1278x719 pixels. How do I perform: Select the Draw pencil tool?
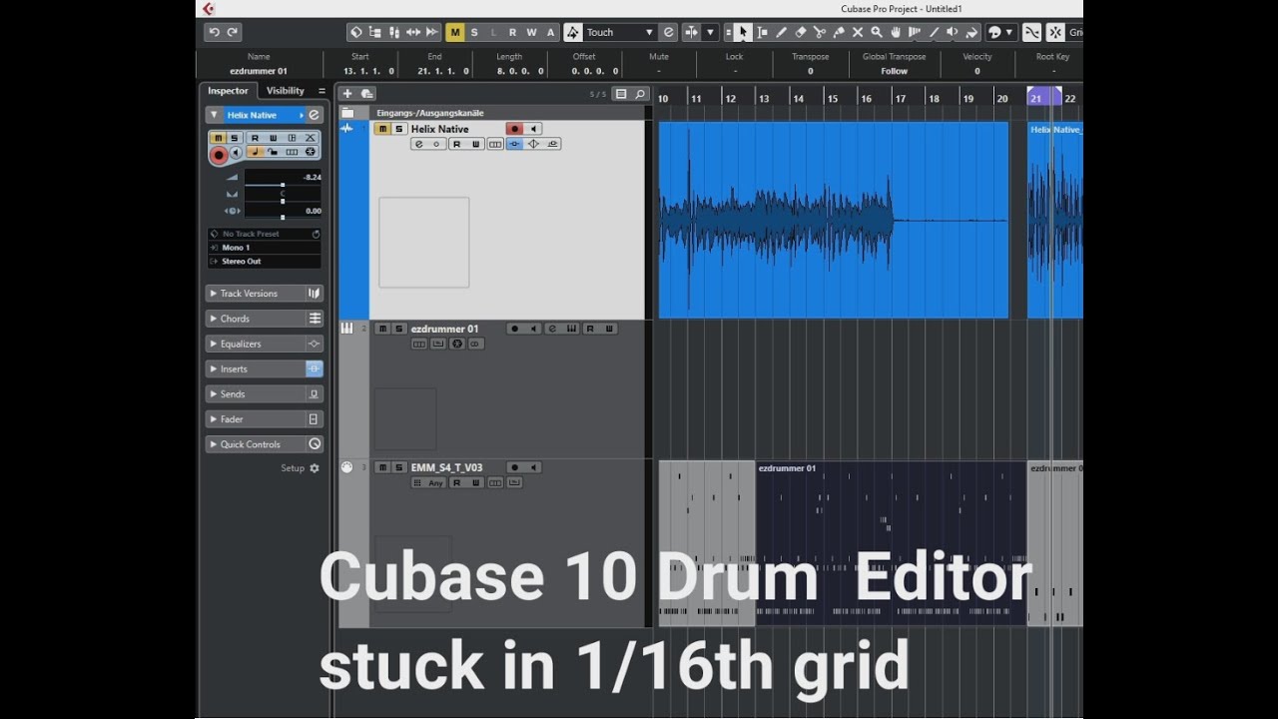tap(781, 32)
